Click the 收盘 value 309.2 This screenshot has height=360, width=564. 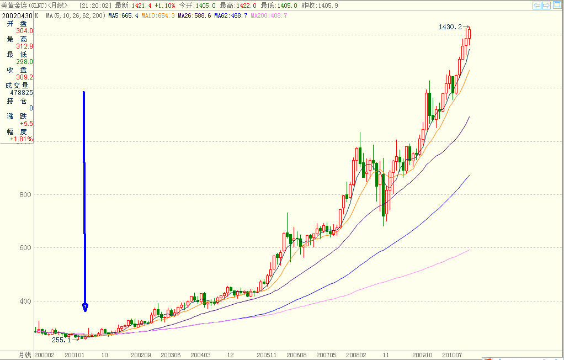tap(24, 77)
